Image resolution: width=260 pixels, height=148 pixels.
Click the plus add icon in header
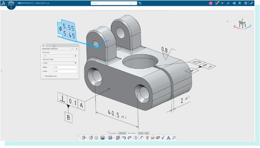222,3
